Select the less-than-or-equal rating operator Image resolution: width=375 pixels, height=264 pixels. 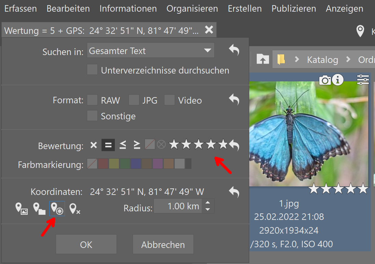122,145
